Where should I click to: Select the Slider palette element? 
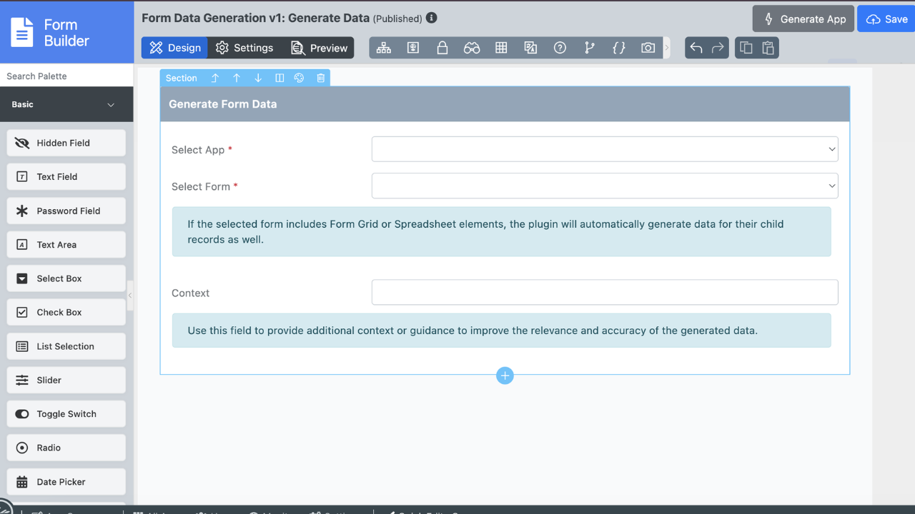(x=66, y=380)
